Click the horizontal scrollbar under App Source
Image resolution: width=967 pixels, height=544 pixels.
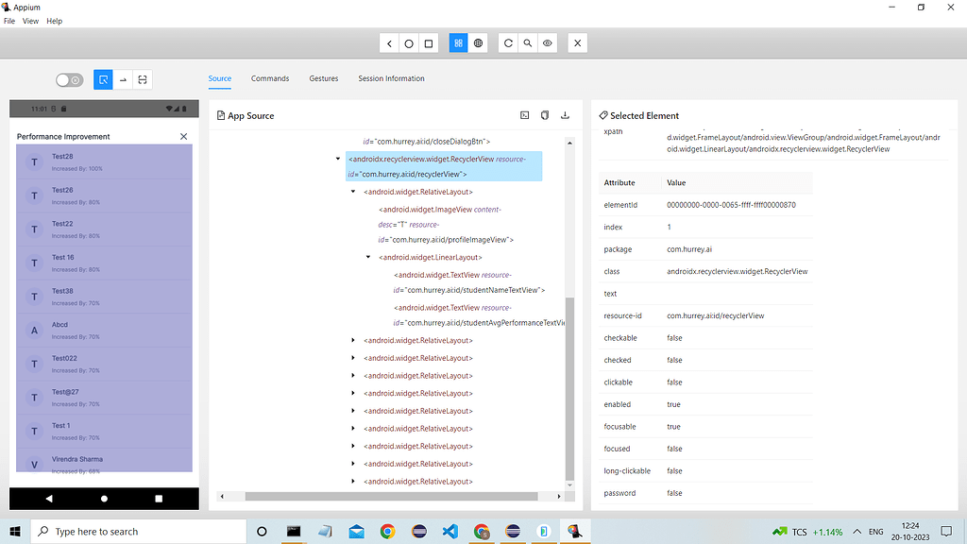coord(394,494)
